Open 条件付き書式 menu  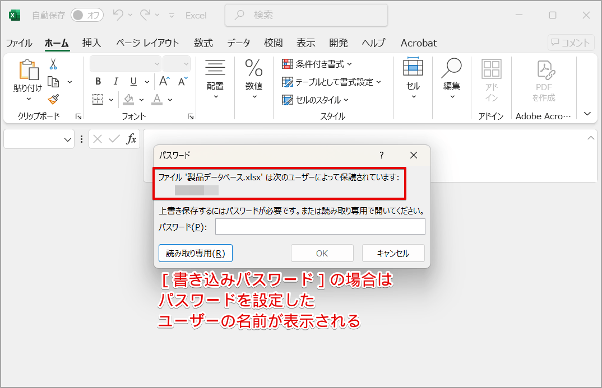[x=317, y=64]
